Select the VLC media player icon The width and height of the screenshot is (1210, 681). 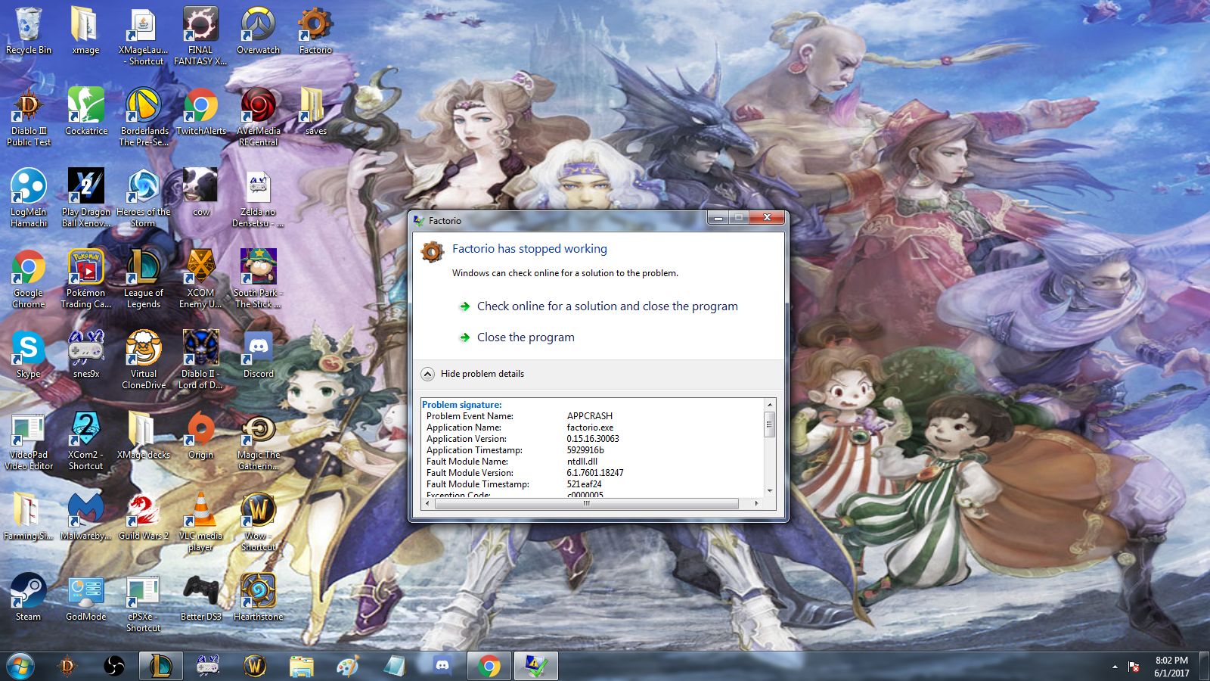[x=201, y=521]
